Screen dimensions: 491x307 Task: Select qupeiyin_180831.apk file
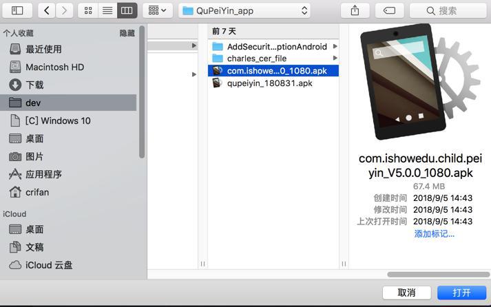click(x=273, y=83)
